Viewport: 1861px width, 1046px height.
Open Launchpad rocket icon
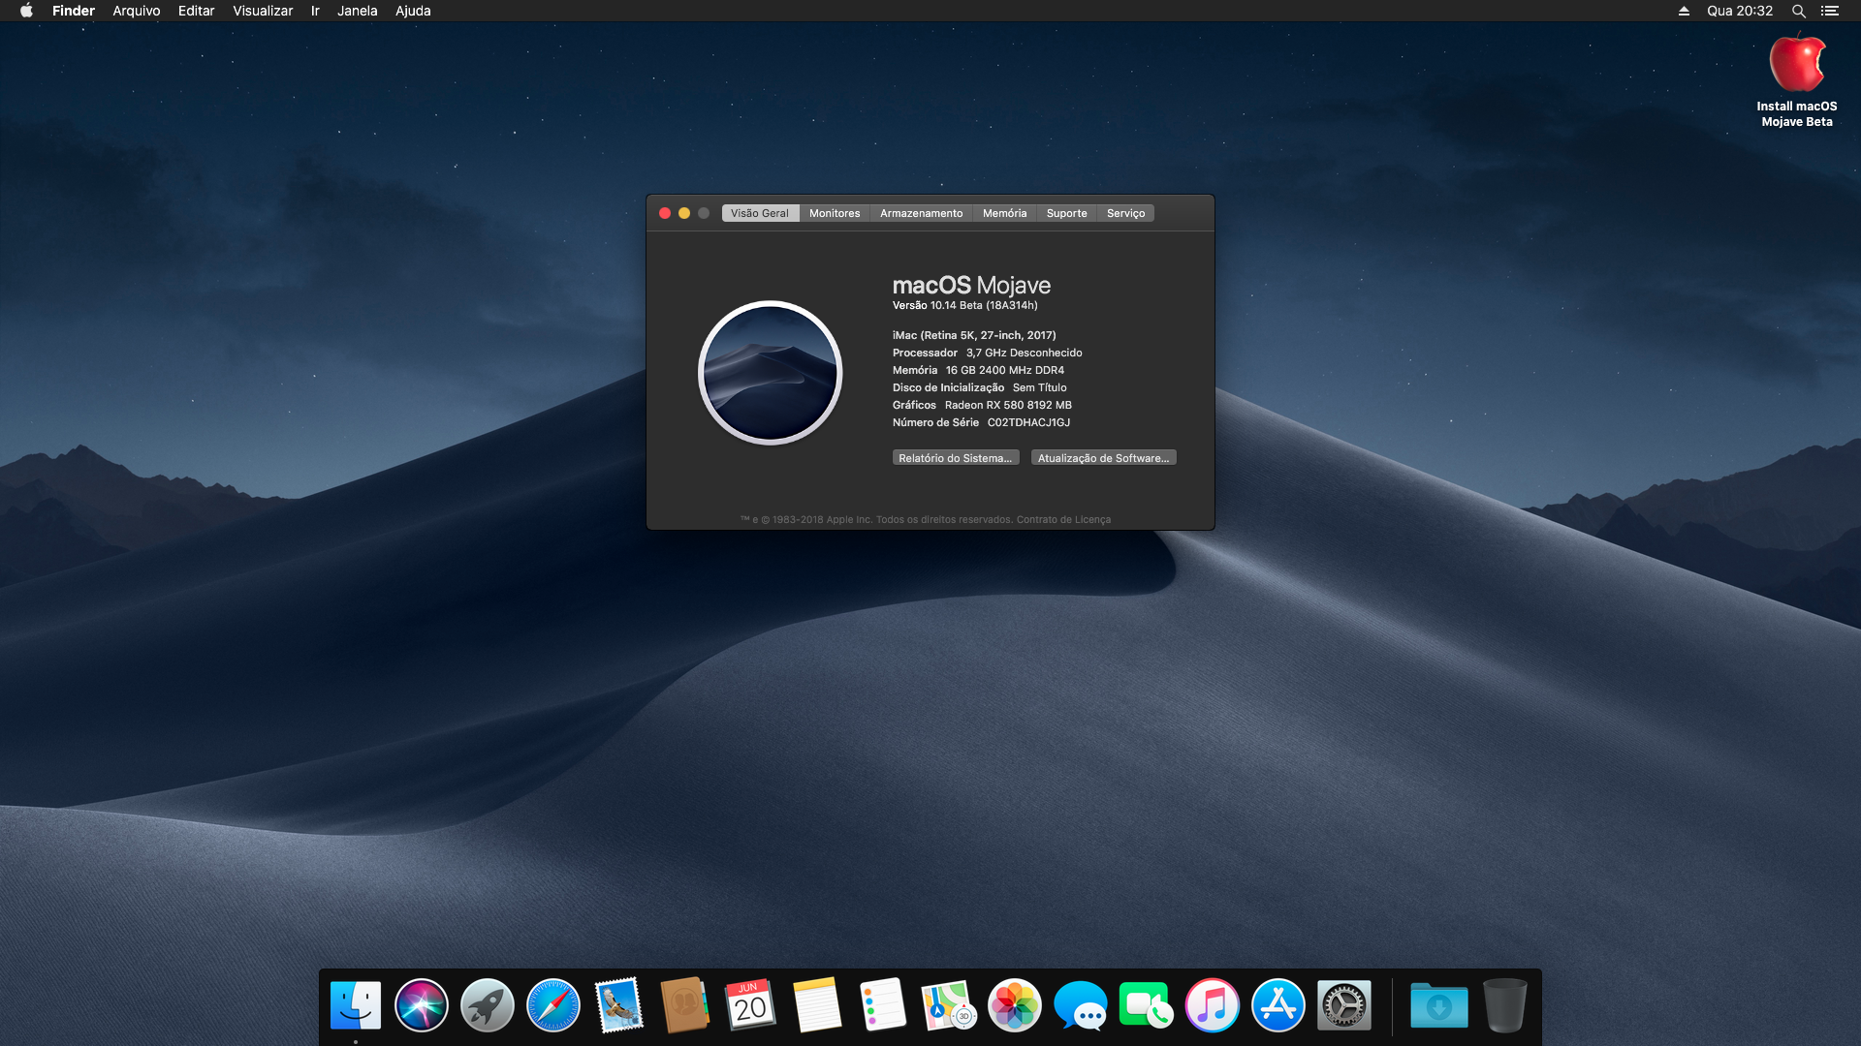coord(488,1005)
